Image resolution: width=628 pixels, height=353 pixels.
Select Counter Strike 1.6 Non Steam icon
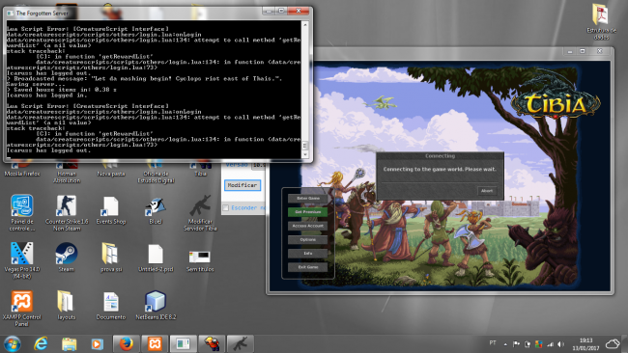pyautogui.click(x=67, y=213)
